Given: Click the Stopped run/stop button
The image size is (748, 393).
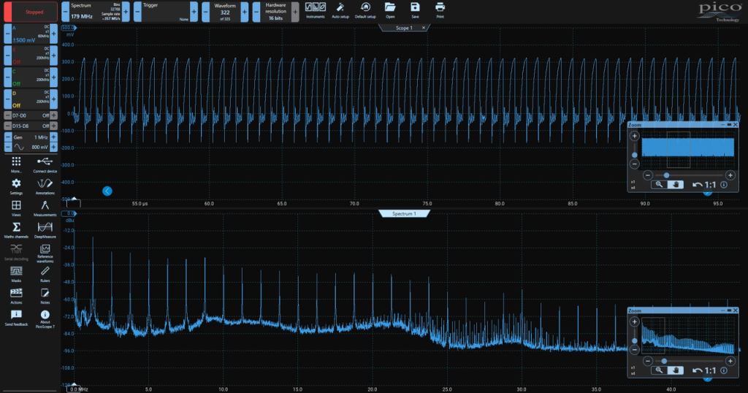Looking at the screenshot, I should (x=31, y=12).
